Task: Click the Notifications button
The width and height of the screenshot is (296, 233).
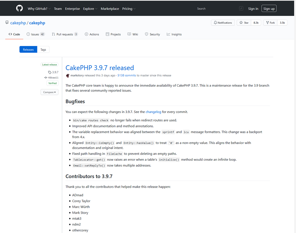Action: point(223,23)
